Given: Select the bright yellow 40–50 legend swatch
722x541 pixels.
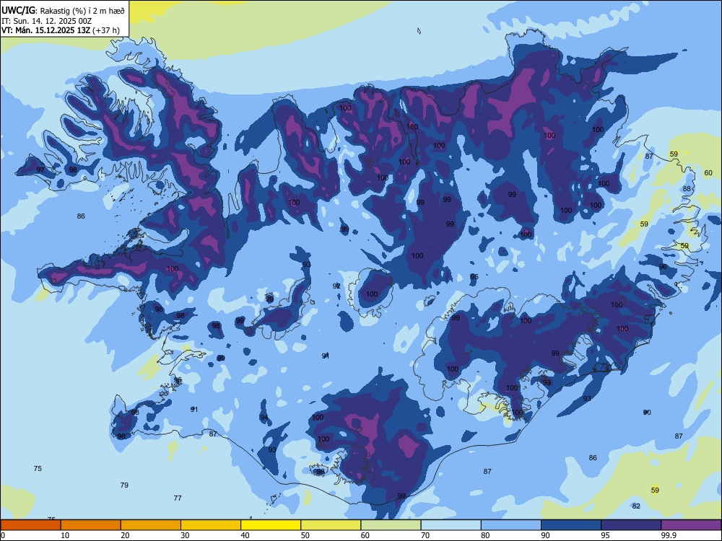Looking at the screenshot, I should pos(271,525).
